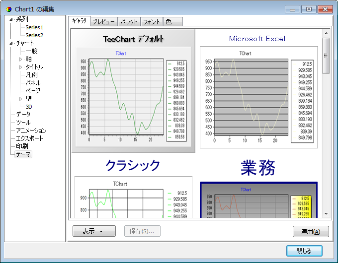Select the ページ tree item
338x263 pixels.
point(33,91)
